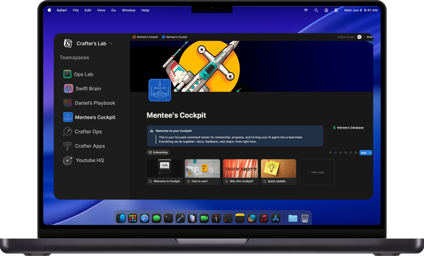This screenshot has width=424, height=256.
Task: Open App Store from the Dock
Action: (x=275, y=218)
